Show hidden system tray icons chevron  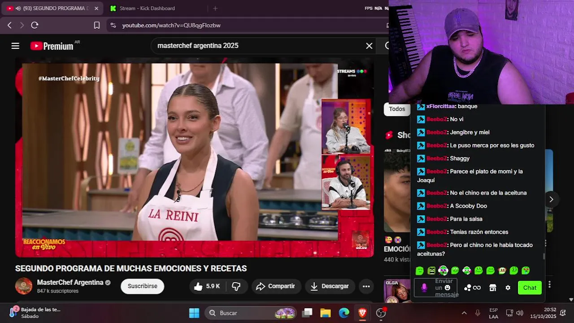pyautogui.click(x=464, y=313)
